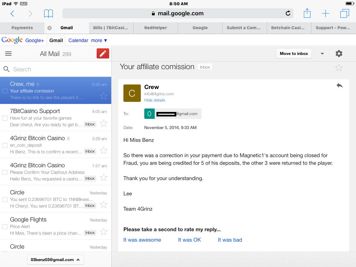Rate reply 'It was awesome'
Screen dimensions: 356x267
coord(142,240)
